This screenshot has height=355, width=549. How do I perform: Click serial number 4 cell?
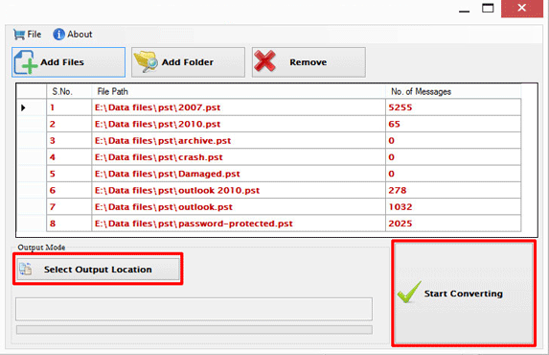(69, 157)
